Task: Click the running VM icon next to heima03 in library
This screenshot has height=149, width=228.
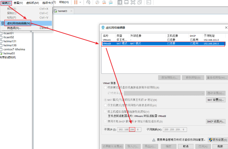Action: pyautogui.click(x=1, y=54)
